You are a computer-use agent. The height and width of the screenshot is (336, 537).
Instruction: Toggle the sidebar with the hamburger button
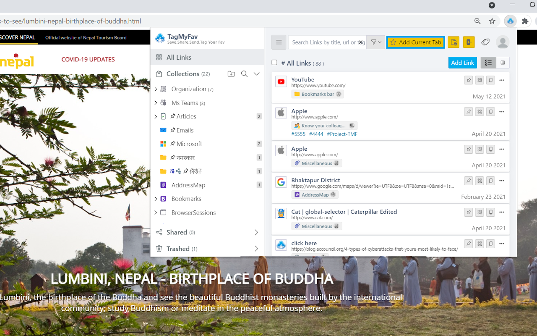(x=279, y=42)
